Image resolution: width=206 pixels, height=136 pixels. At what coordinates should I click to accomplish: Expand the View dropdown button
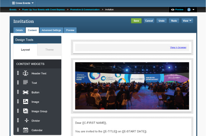[x=187, y=21]
